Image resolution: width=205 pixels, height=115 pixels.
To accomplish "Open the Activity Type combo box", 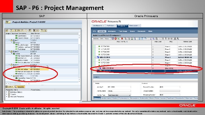I will 119,95.
